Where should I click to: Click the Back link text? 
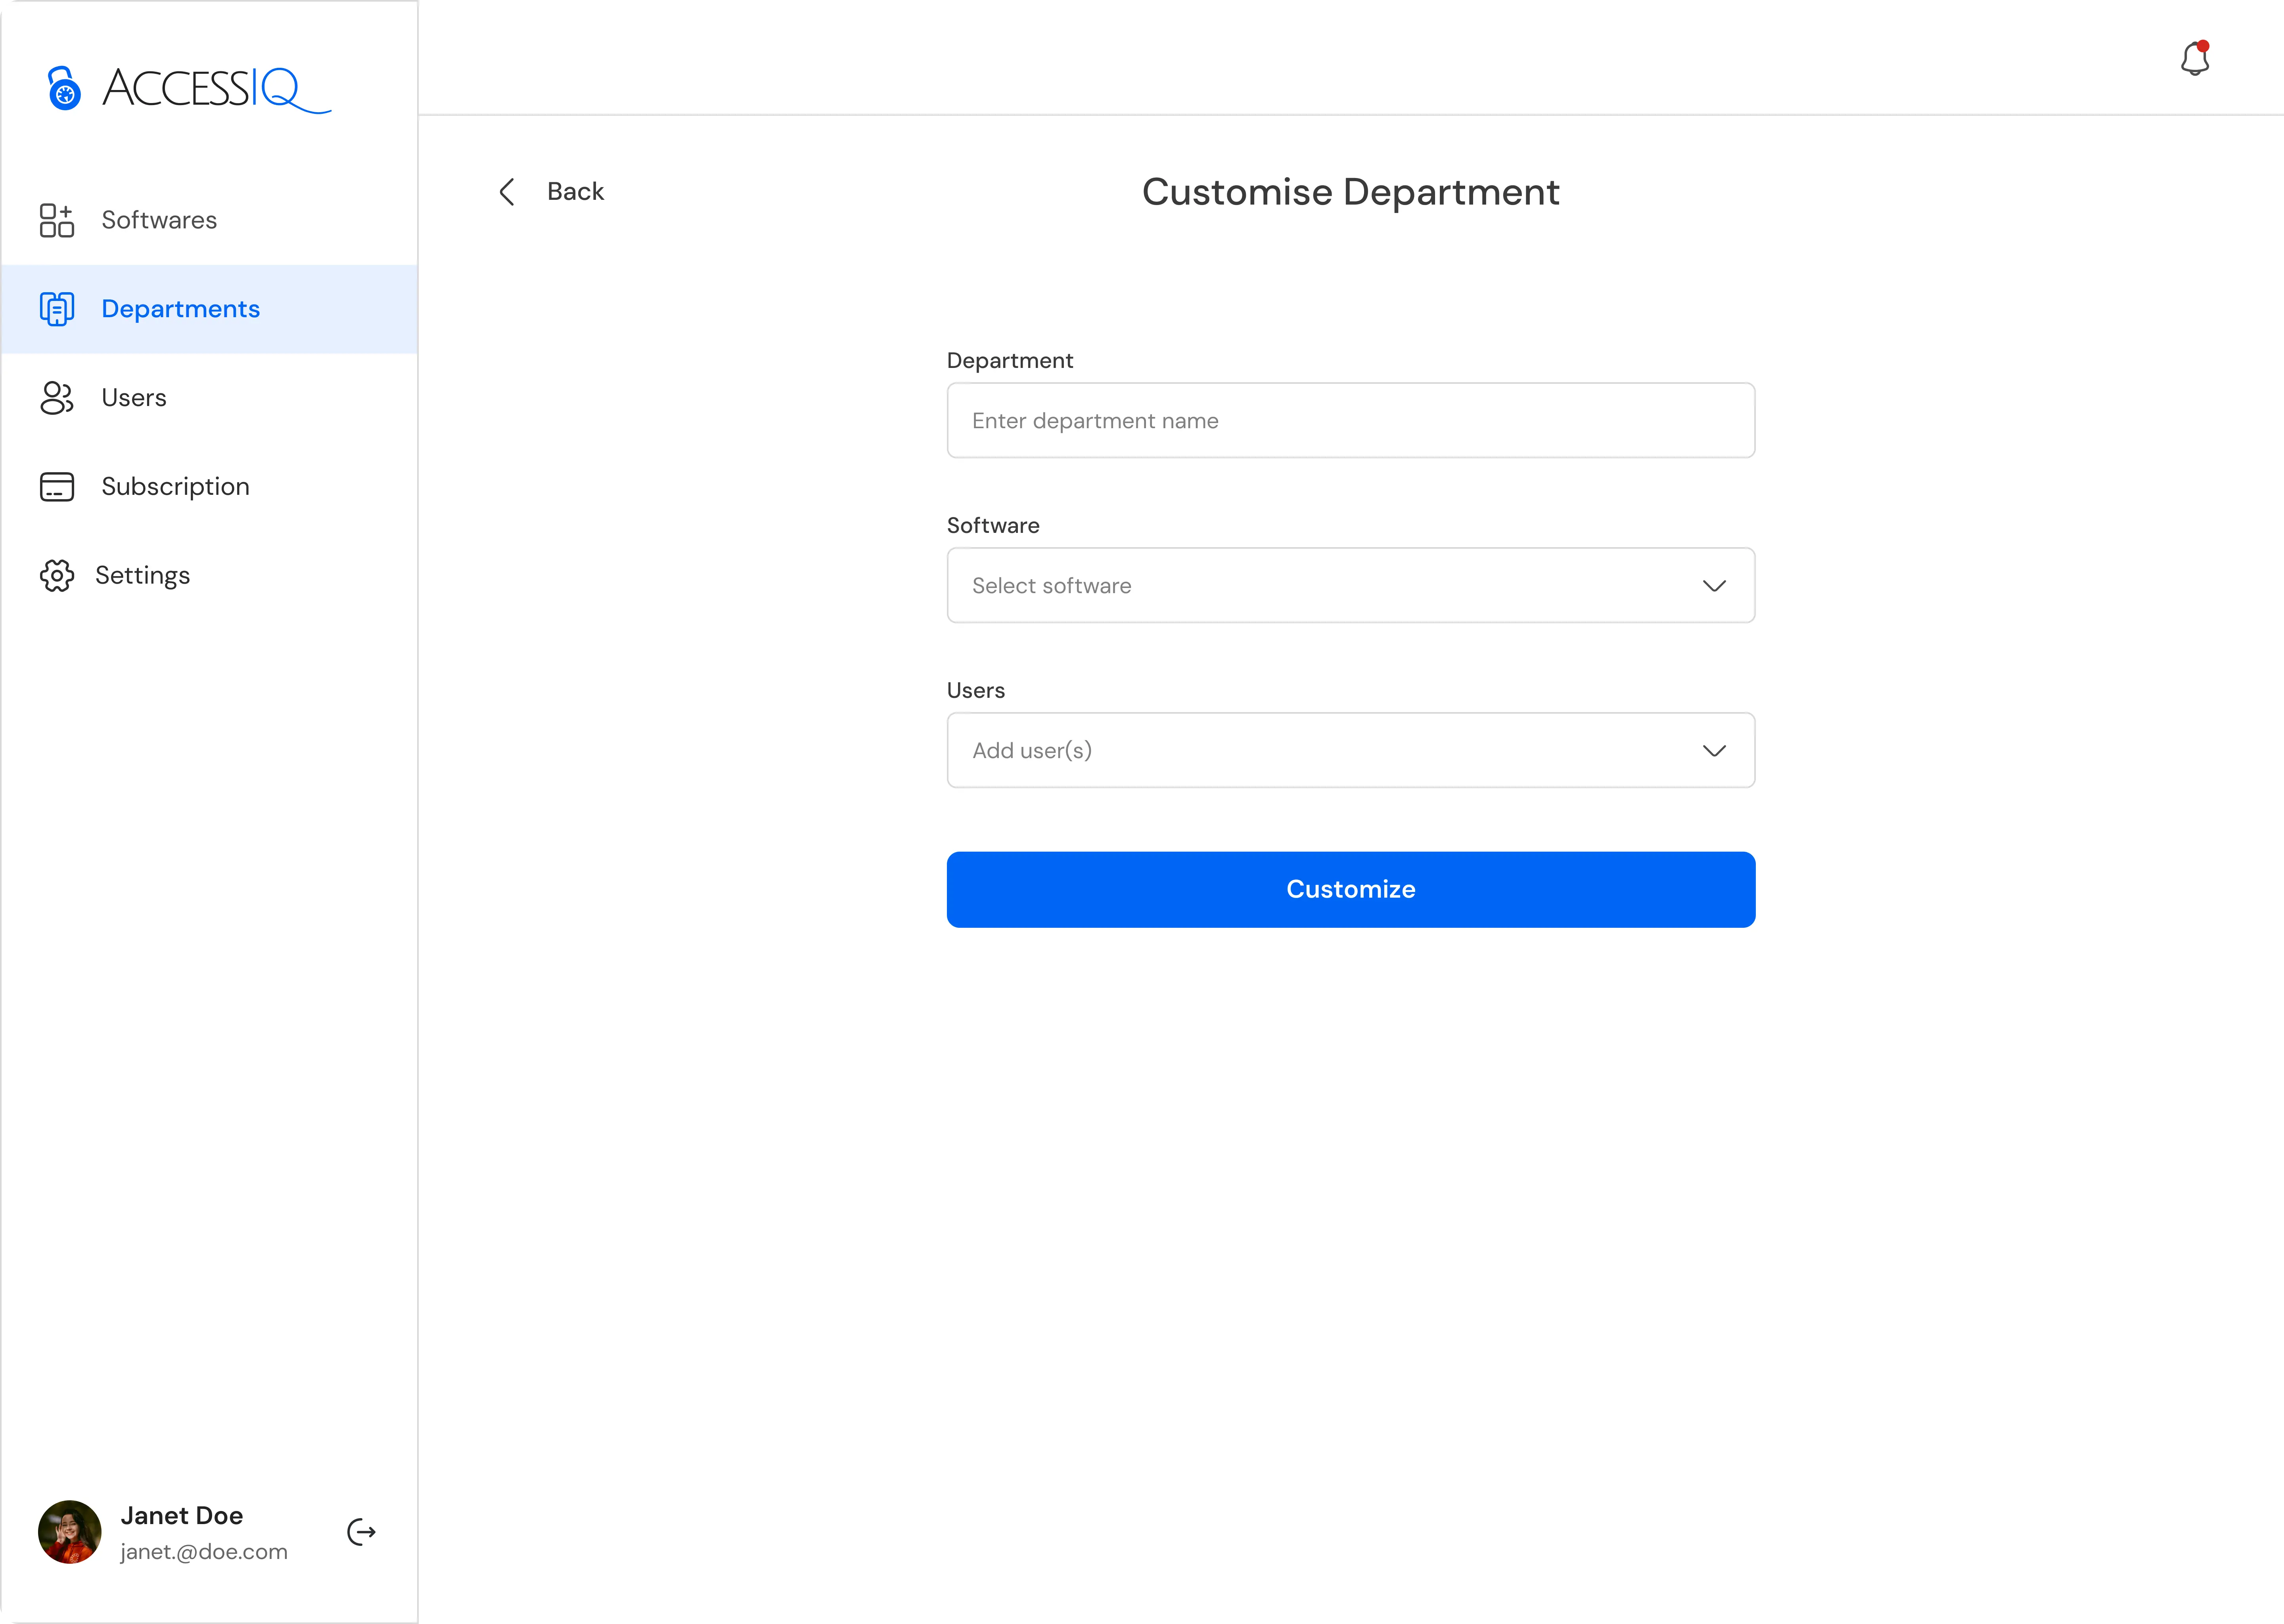(575, 192)
